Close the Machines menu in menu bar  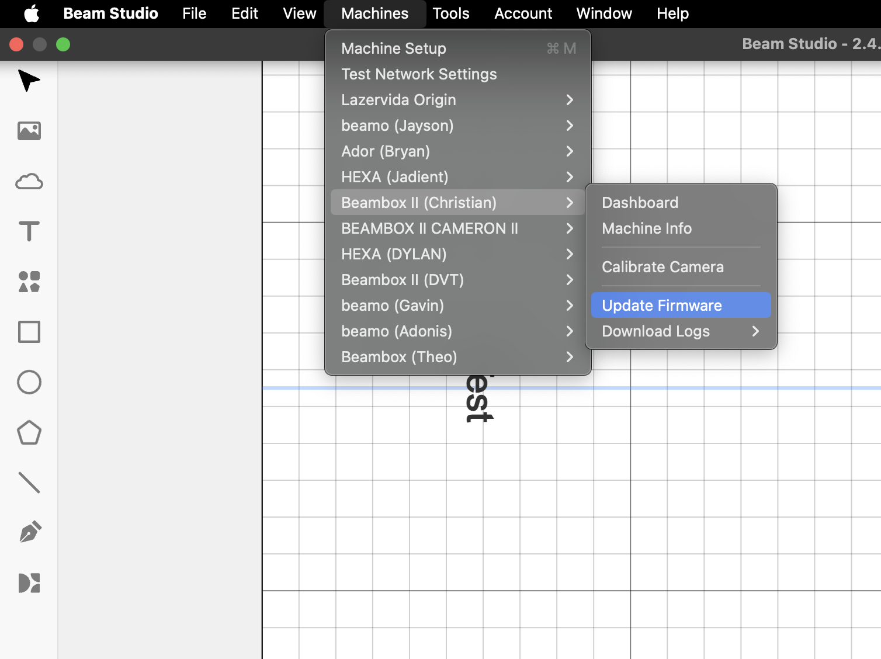[x=374, y=13]
